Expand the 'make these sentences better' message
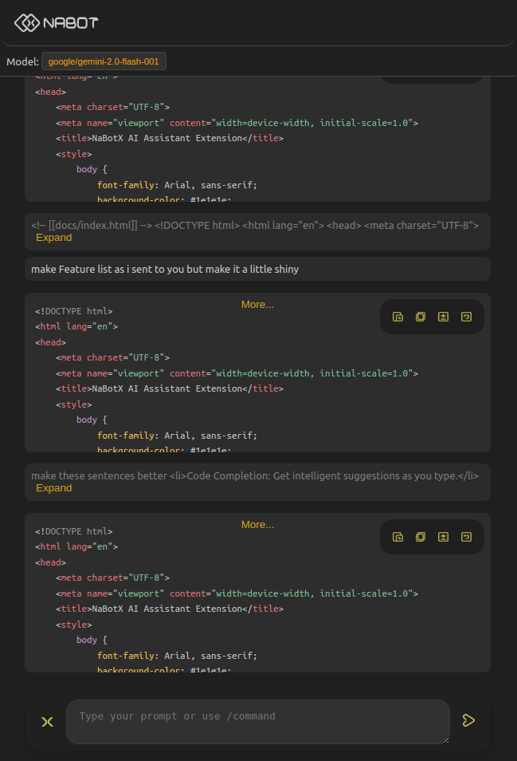Screen dimensions: 517x761 point(54,488)
